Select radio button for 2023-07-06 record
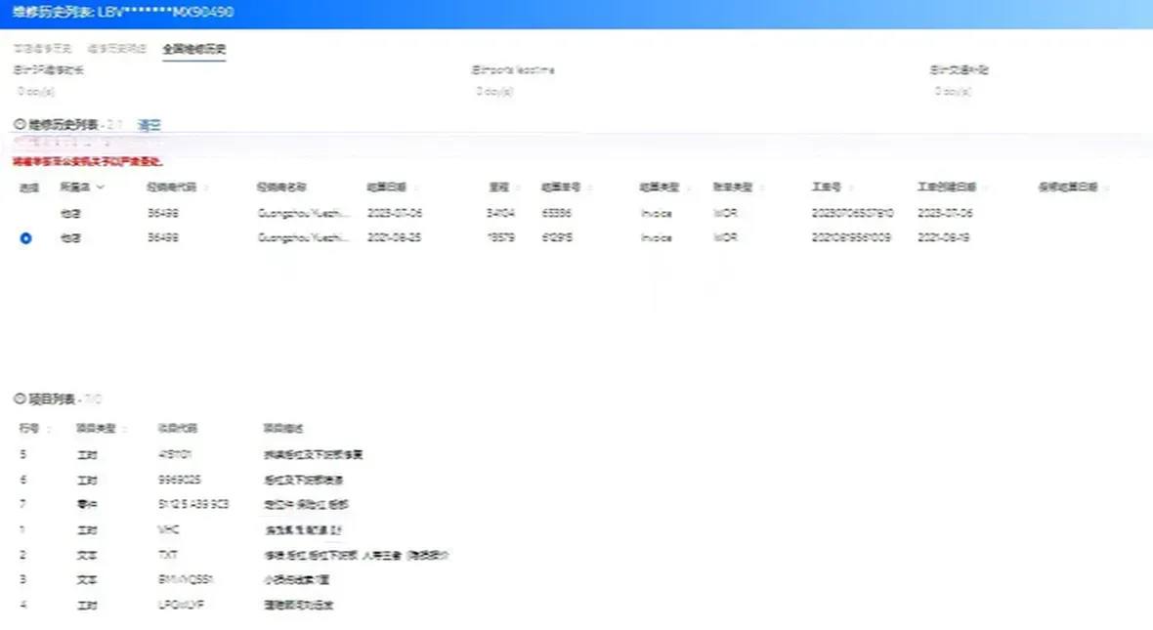Image resolution: width=1153 pixels, height=630 pixels. [x=25, y=213]
